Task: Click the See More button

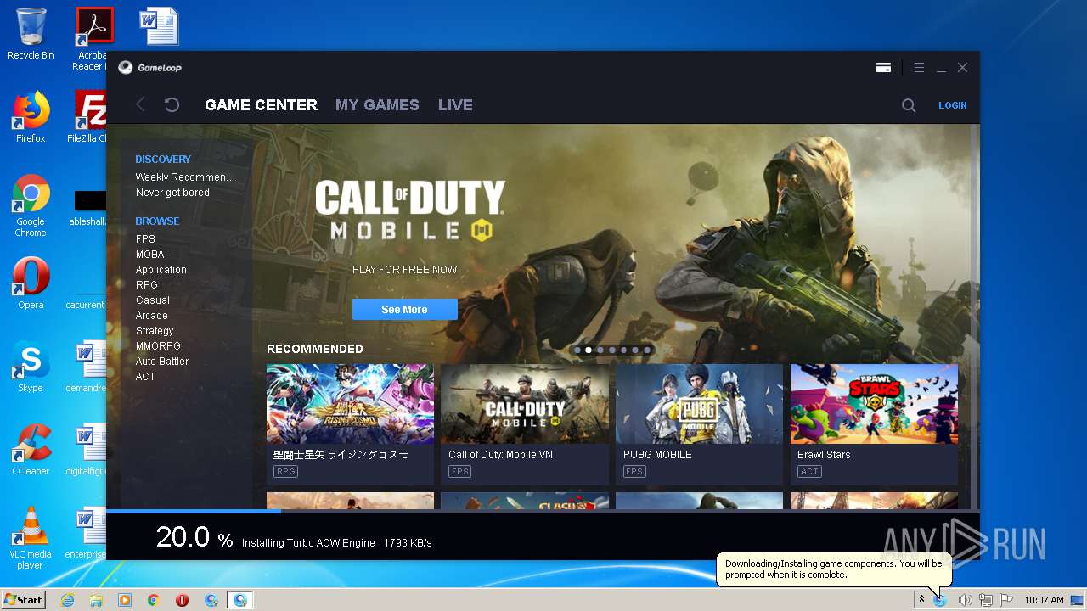Action: point(404,309)
